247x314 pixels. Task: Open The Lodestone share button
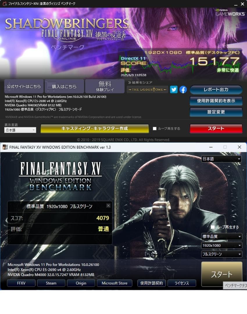[x=147, y=90]
